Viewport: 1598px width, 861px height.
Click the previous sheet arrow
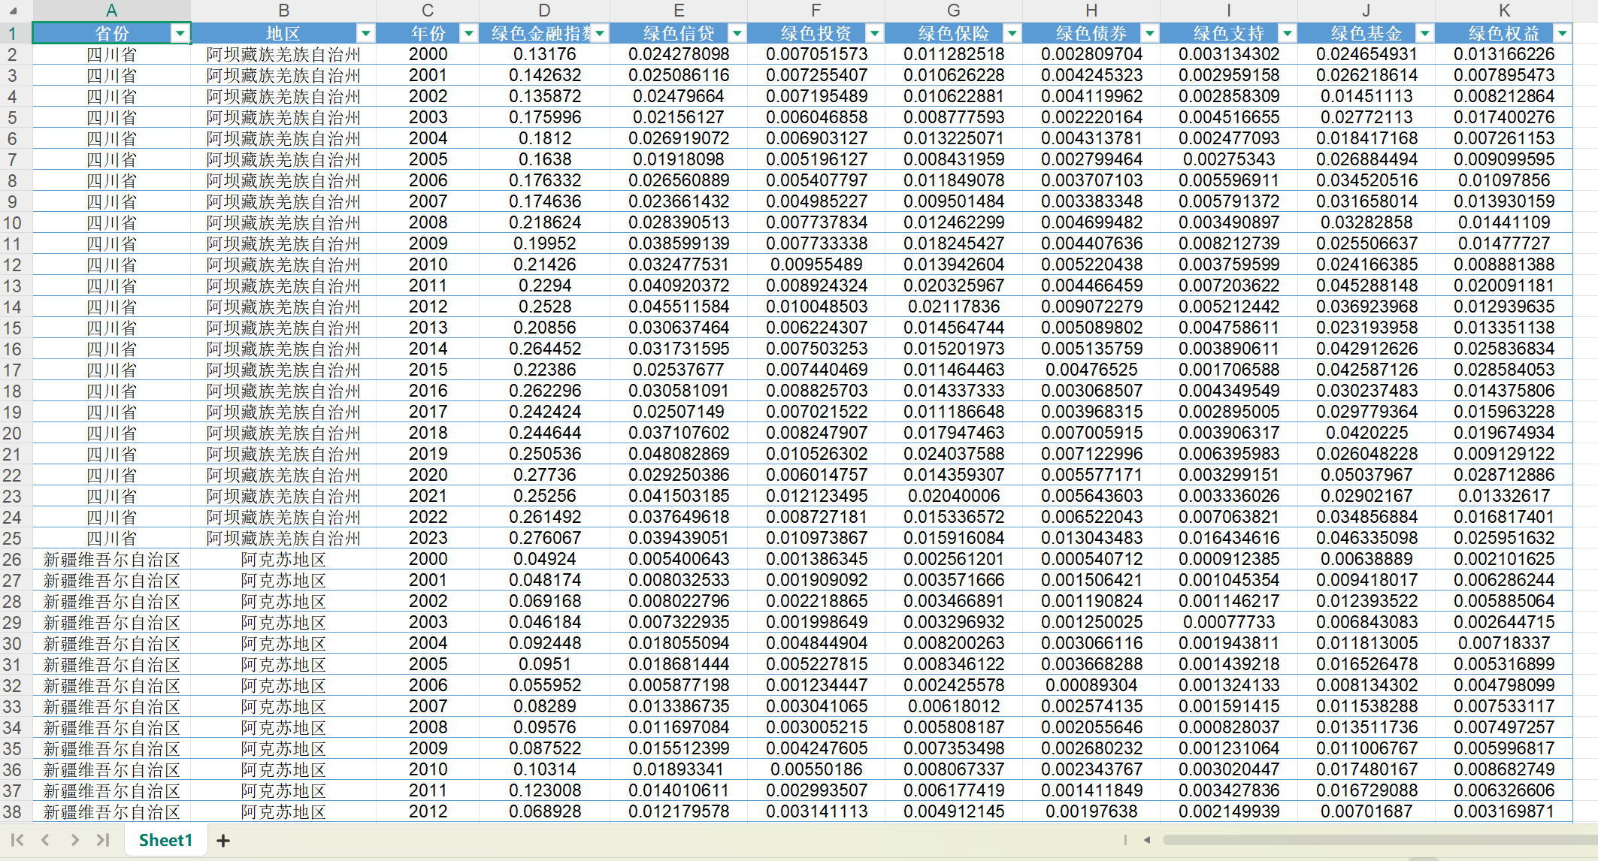click(46, 840)
